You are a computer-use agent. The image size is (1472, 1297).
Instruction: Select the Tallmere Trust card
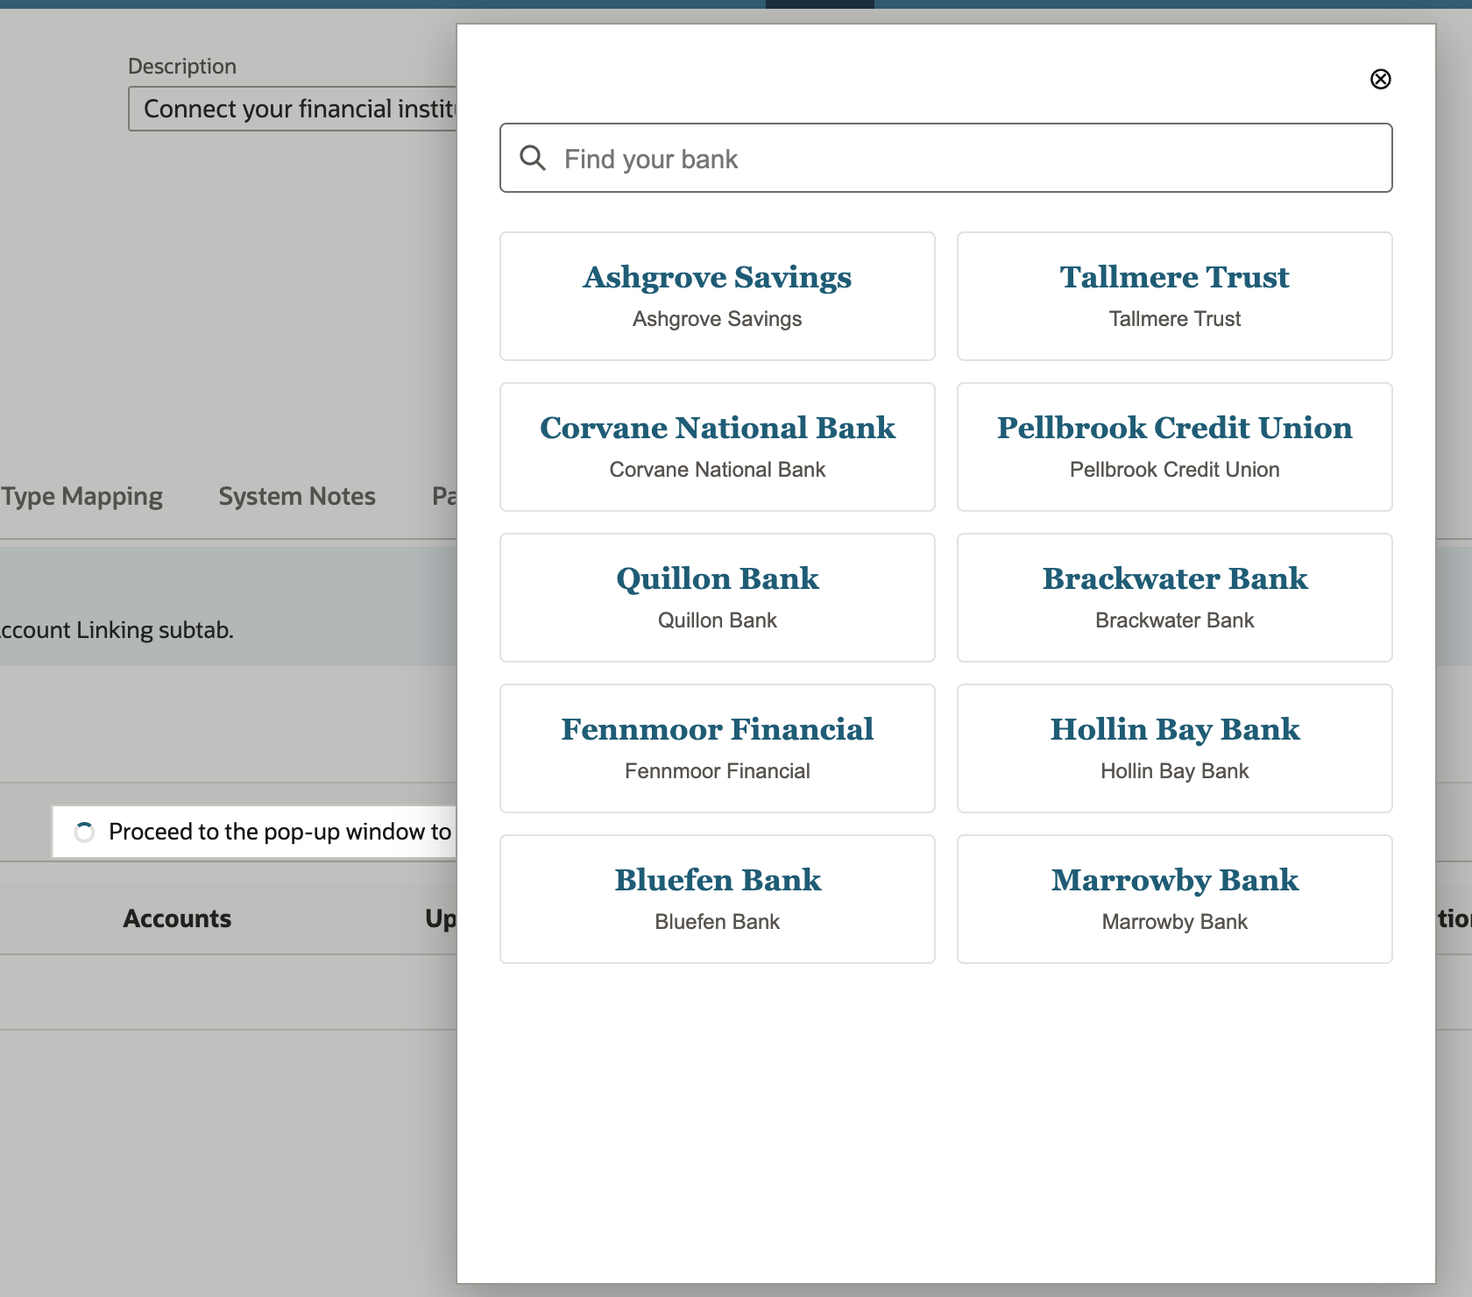coord(1174,296)
